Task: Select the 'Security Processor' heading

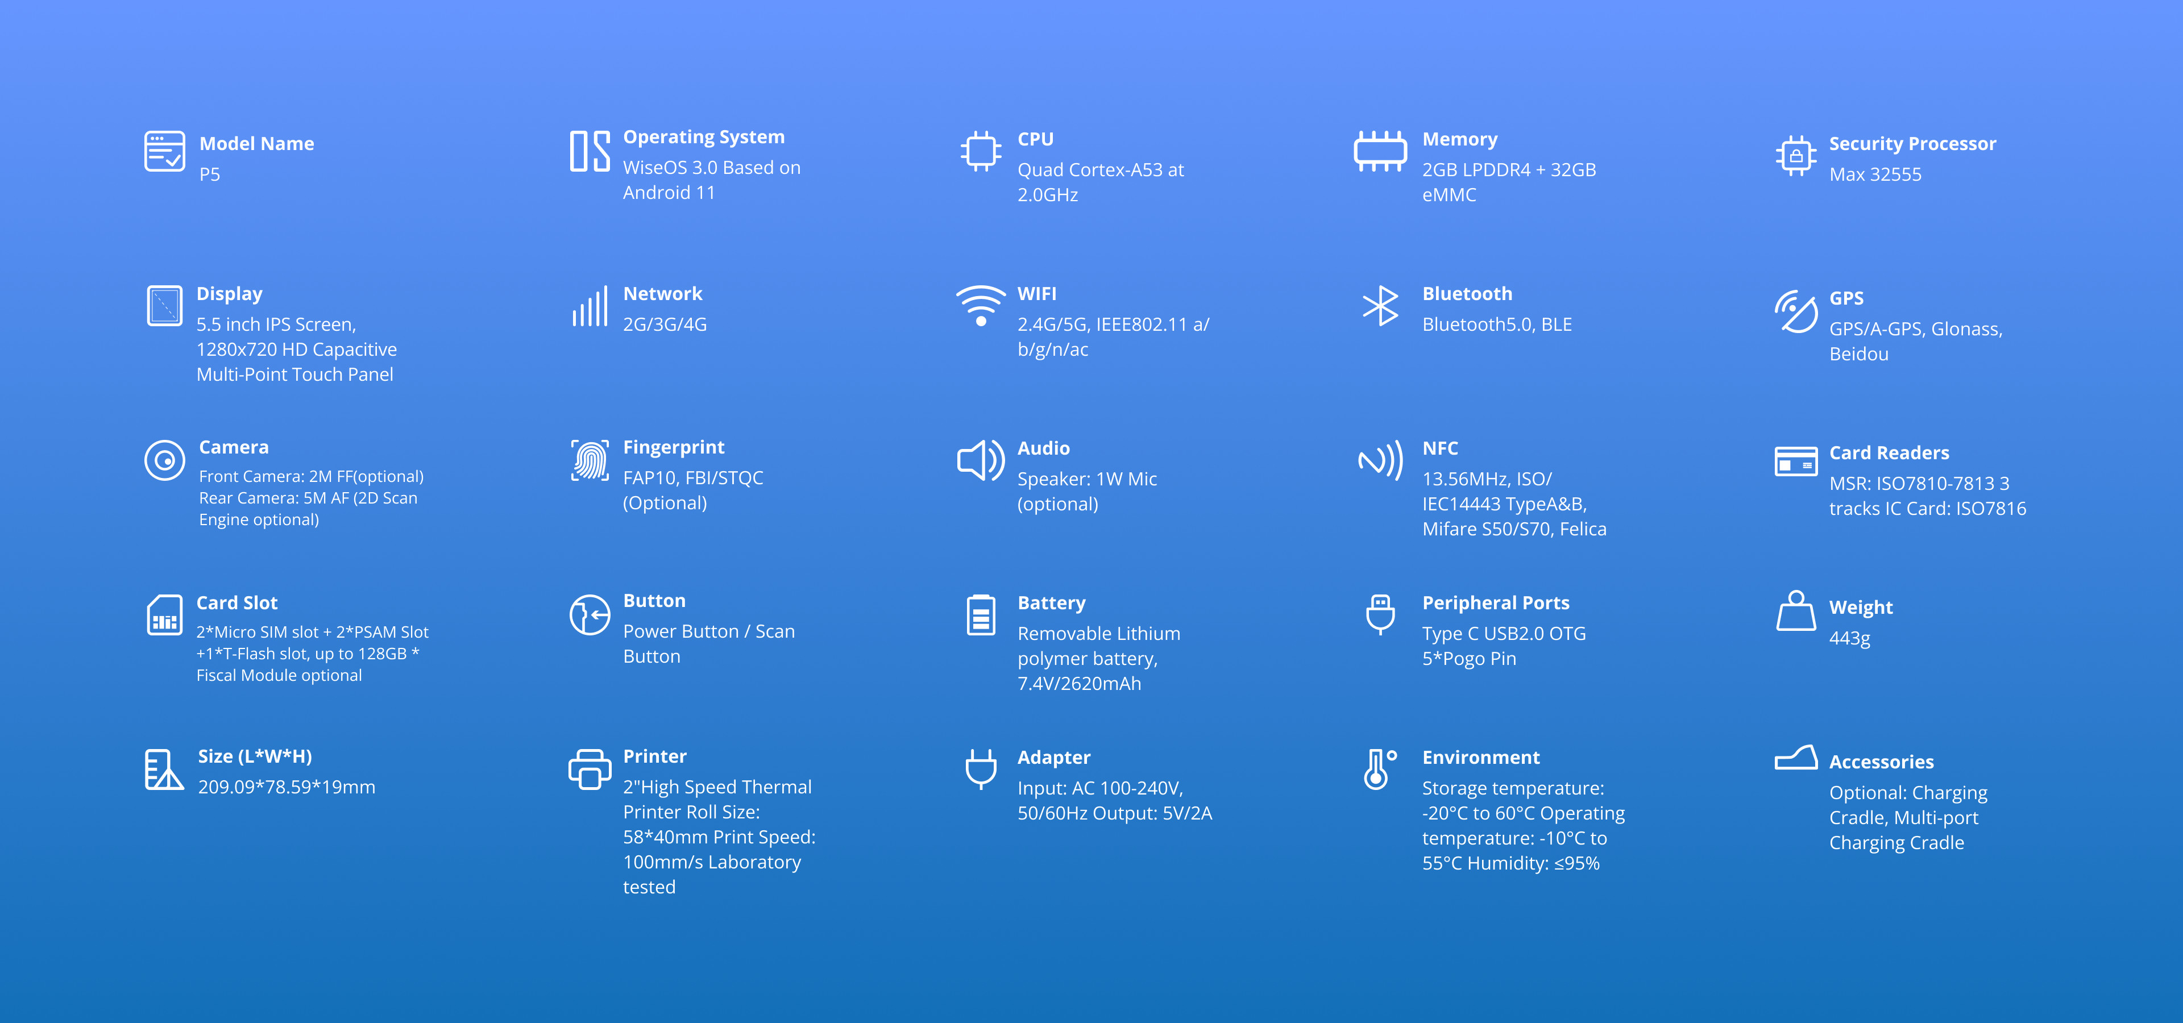Action: [1912, 144]
